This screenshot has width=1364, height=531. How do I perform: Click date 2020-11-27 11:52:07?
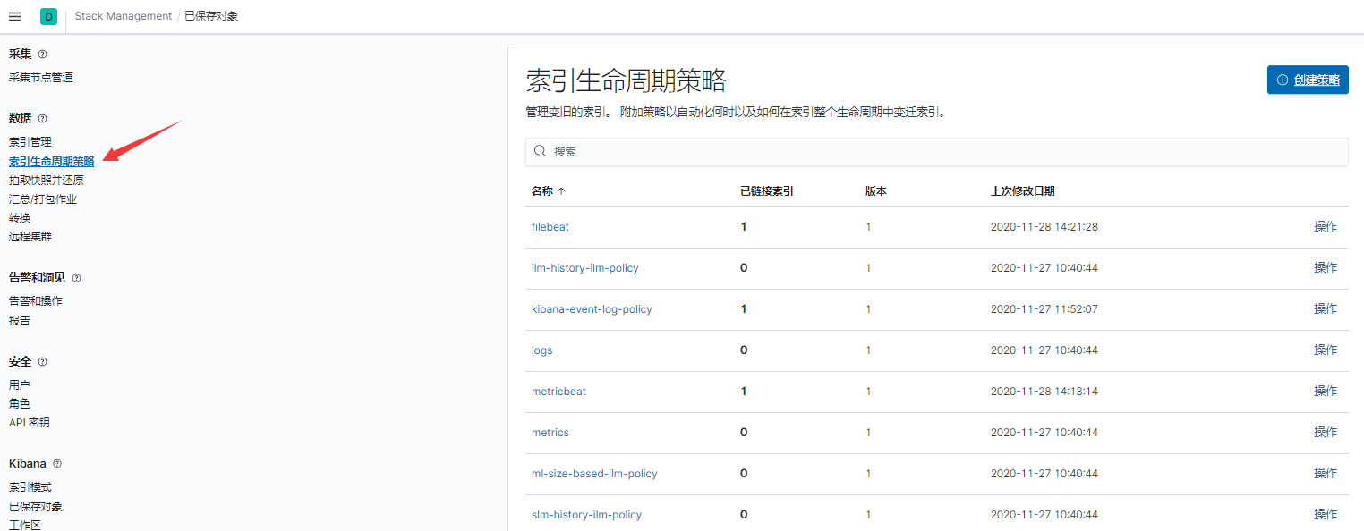[1044, 309]
